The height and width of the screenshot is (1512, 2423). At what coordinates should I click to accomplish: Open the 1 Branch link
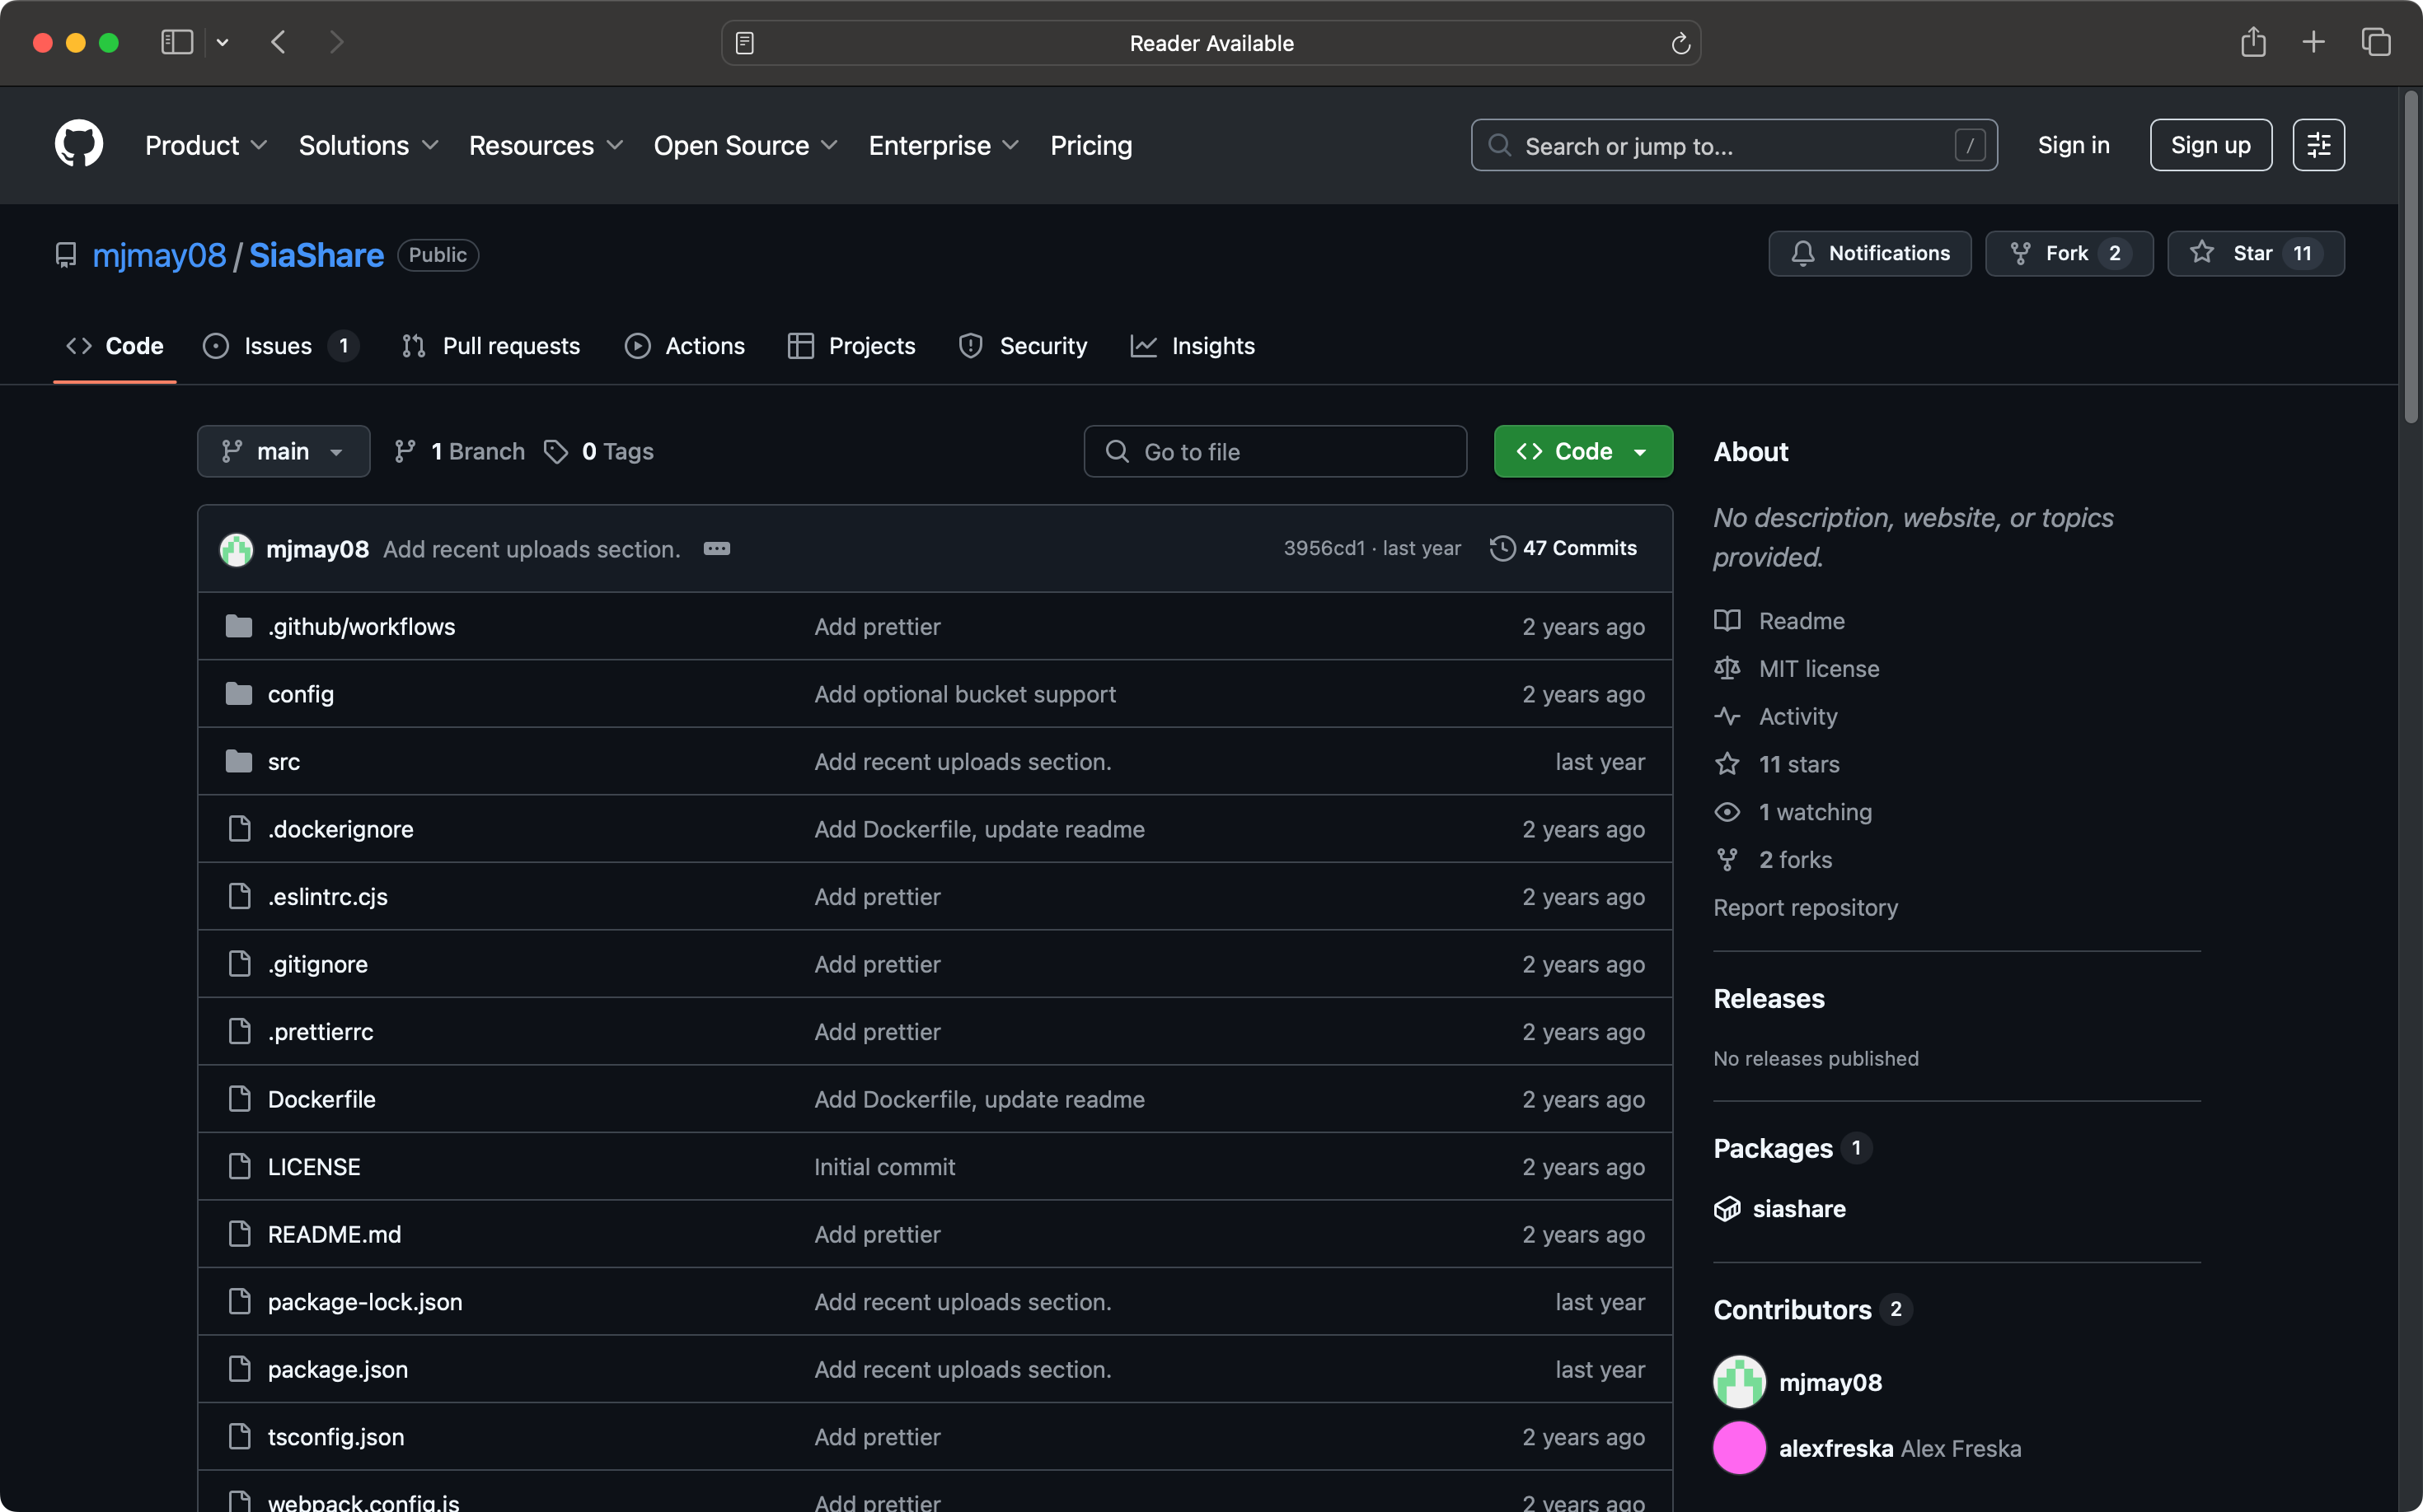[x=459, y=451]
